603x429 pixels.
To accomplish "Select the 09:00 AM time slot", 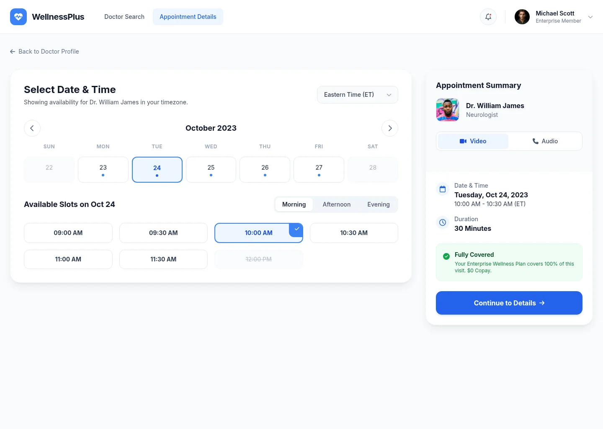I will [x=68, y=233].
